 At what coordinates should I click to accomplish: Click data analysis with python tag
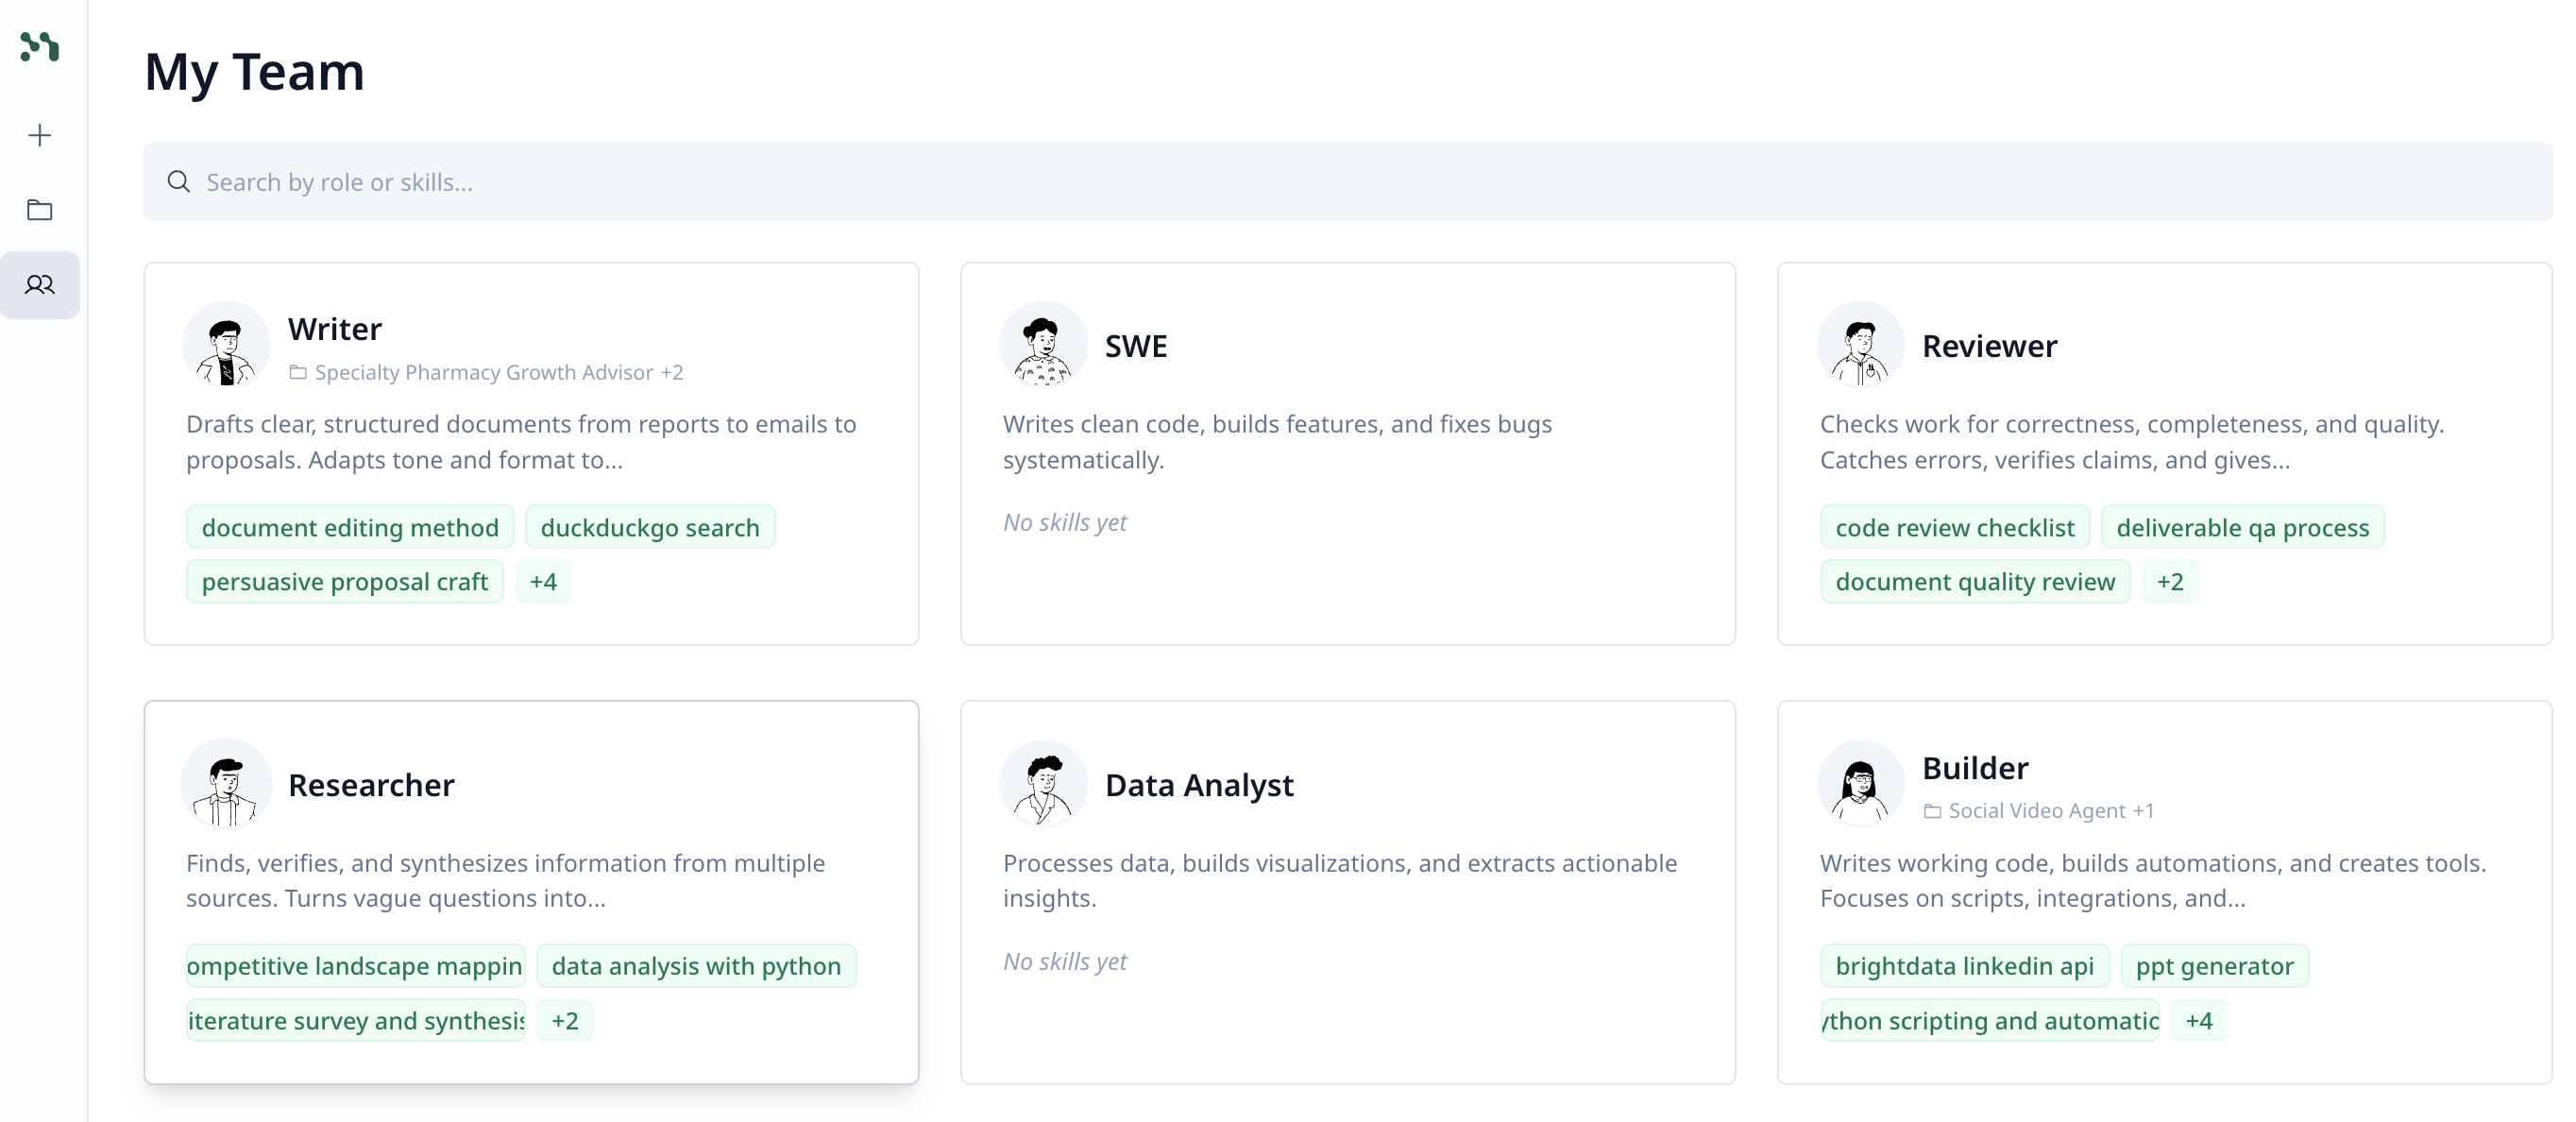(696, 966)
